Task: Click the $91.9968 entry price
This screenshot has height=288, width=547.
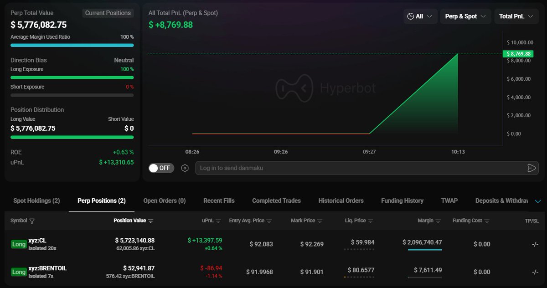Action: click(x=259, y=272)
